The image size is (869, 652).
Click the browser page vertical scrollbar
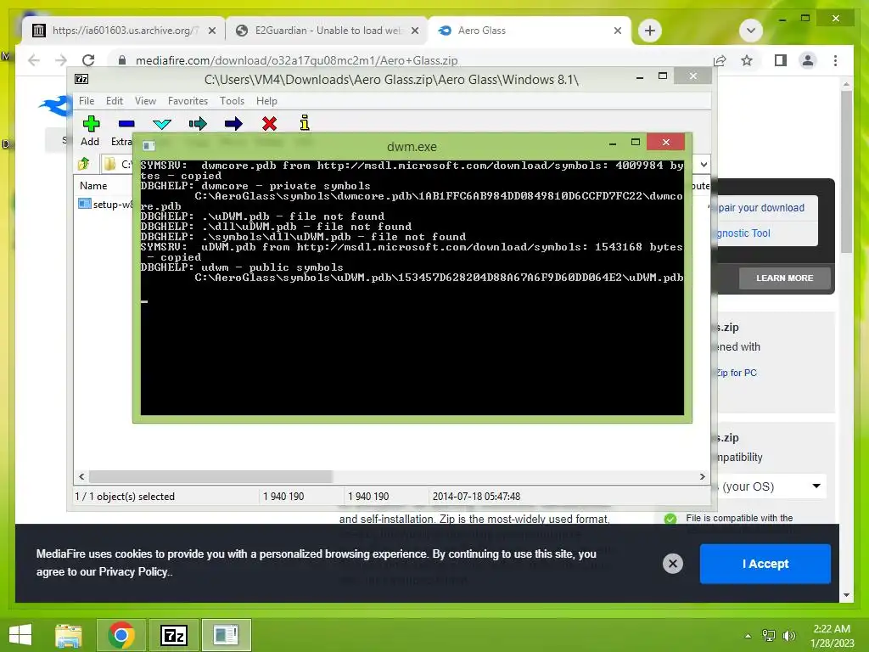(846, 171)
